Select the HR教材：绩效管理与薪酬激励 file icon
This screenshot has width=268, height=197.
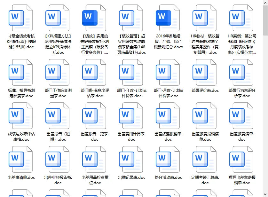tap(204, 18)
